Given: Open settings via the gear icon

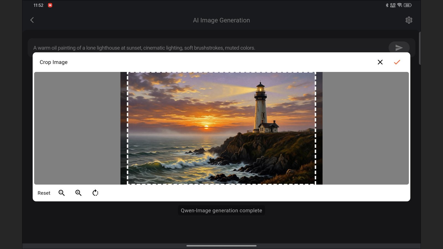Looking at the screenshot, I should pos(409,20).
